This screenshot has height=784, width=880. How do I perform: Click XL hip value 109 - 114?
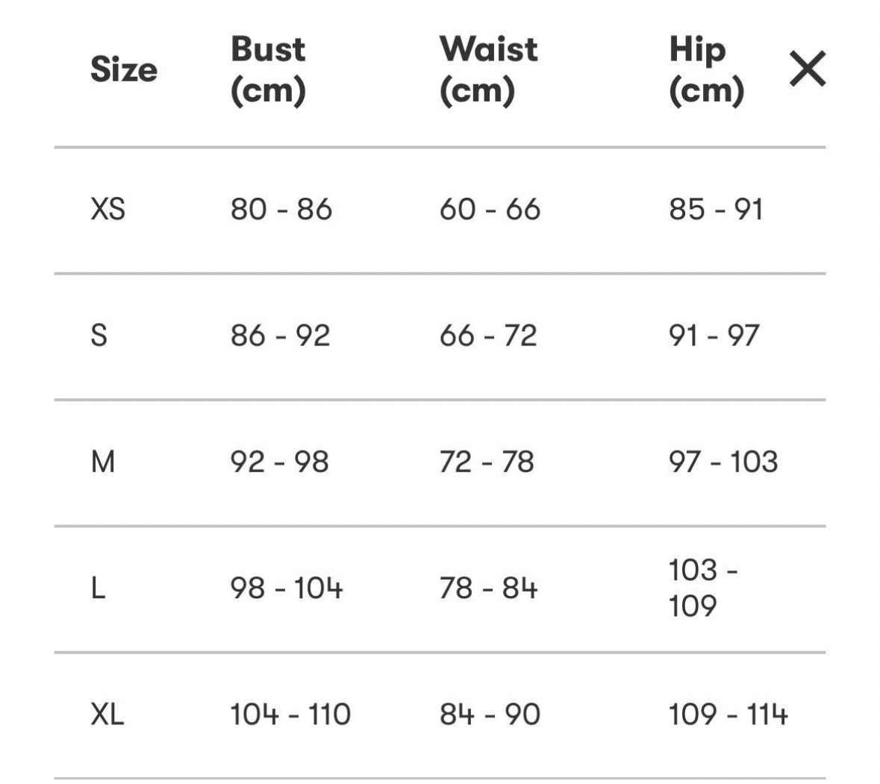click(728, 715)
